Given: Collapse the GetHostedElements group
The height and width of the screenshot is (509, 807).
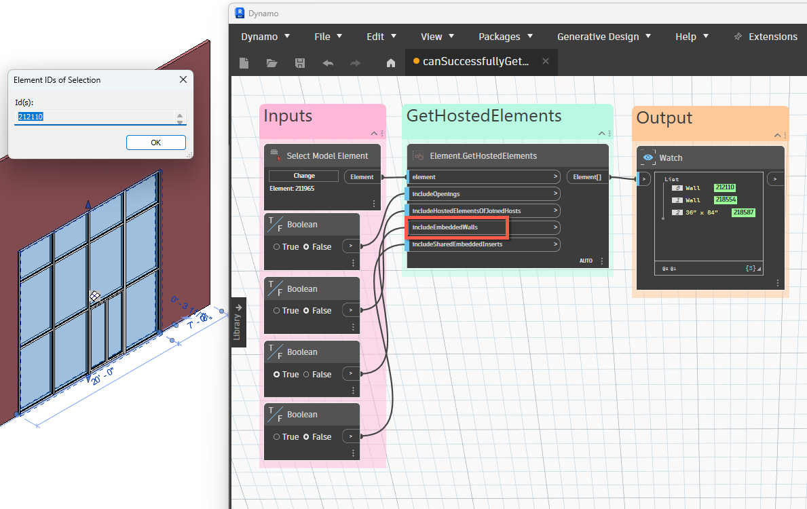Looking at the screenshot, I should pyautogui.click(x=601, y=133).
